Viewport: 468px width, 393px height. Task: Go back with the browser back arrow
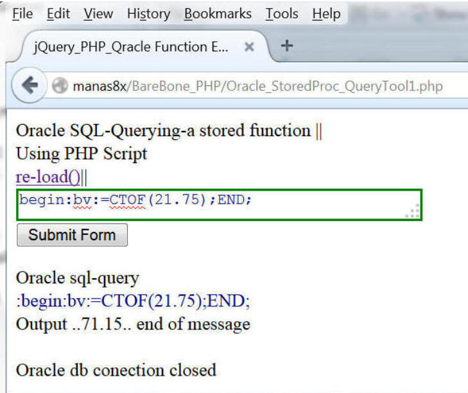30,85
